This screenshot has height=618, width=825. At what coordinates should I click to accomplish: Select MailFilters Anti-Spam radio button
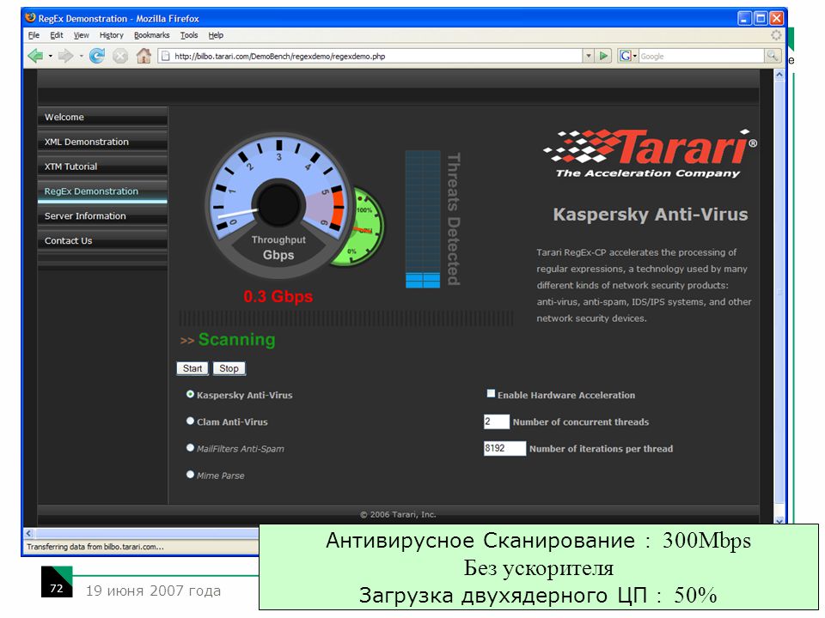coord(190,448)
